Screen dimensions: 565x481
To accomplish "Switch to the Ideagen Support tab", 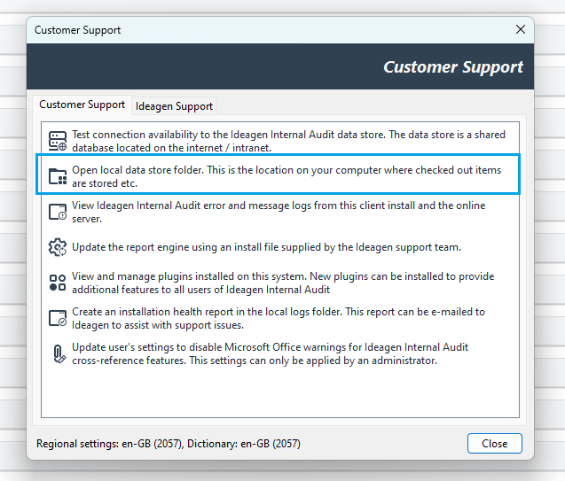I will pos(174,106).
